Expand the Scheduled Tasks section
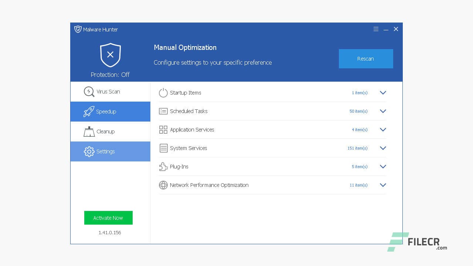 pos(383,111)
